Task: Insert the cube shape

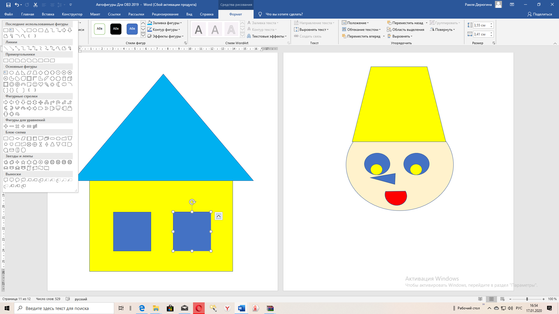Action: point(70,78)
